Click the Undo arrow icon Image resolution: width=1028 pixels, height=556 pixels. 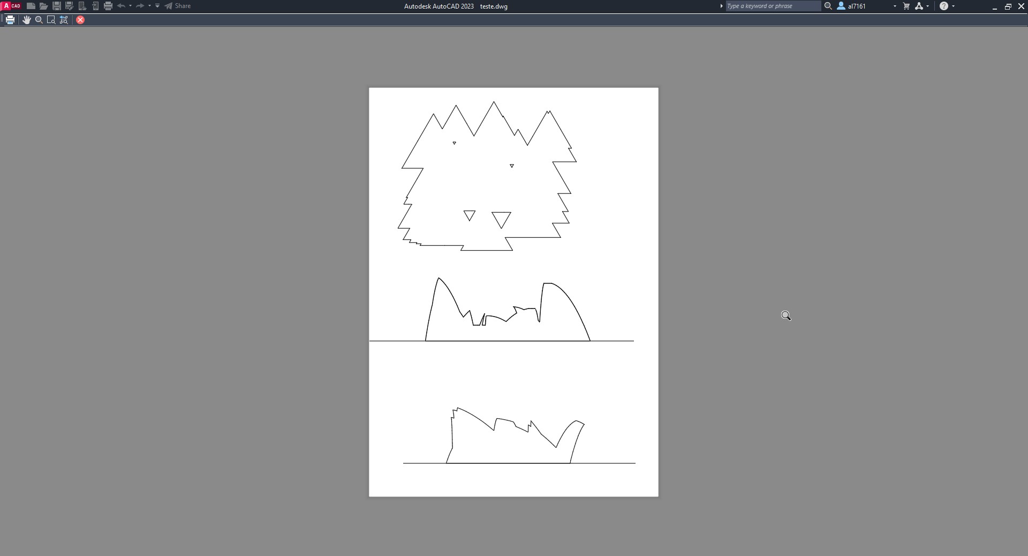121,6
